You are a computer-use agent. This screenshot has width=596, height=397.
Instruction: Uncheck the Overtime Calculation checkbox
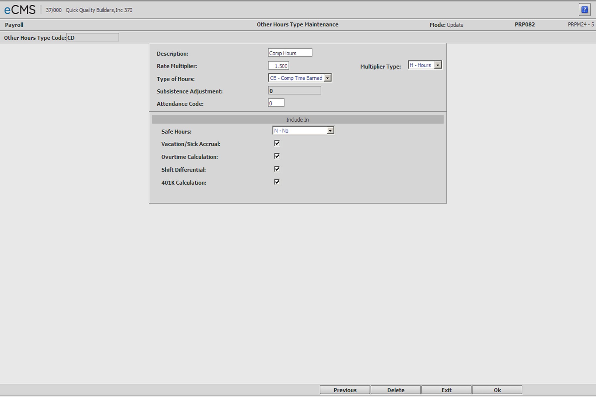(277, 156)
